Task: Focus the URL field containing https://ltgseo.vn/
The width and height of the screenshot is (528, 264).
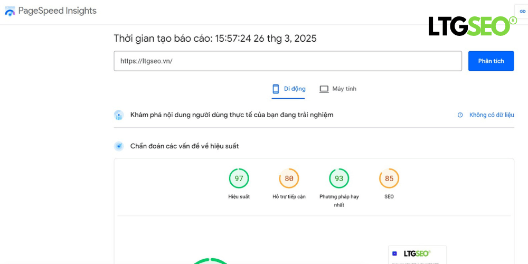Action: 288,61
